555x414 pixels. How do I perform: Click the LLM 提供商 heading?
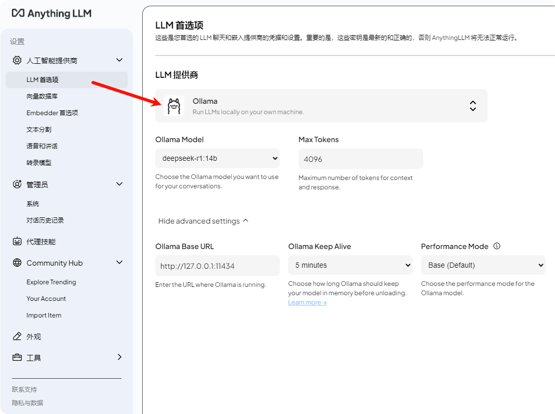pos(177,75)
